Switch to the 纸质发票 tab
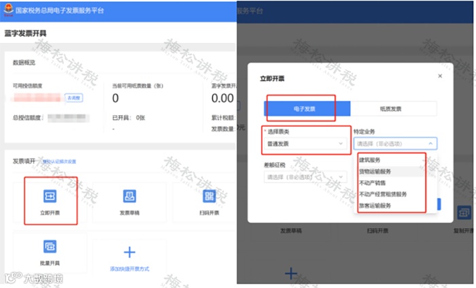This screenshot has height=288, width=476. coord(394,109)
